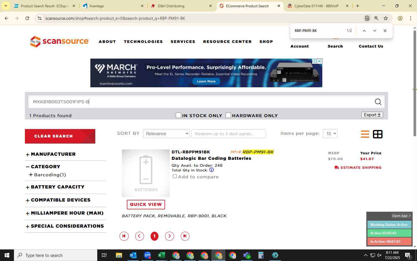417x261 pixels.
Task: Open Sort By Relevance dropdown
Action: tap(167, 134)
